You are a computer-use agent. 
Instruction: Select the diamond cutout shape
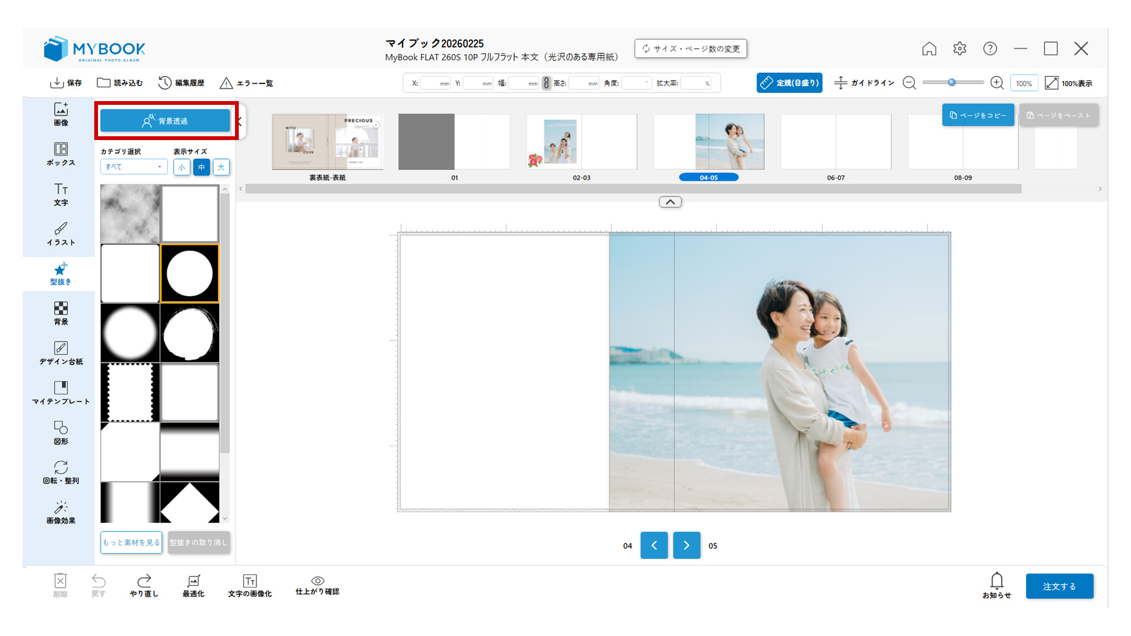(190, 502)
